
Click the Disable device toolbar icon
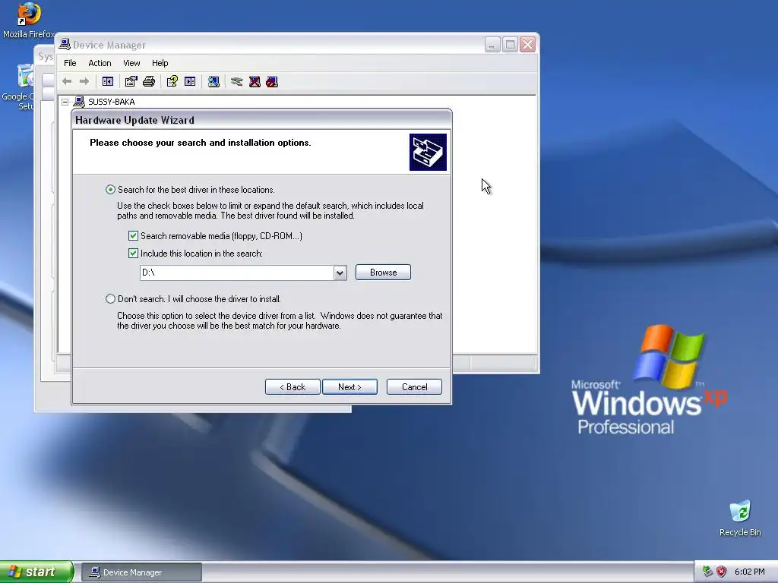[272, 81]
